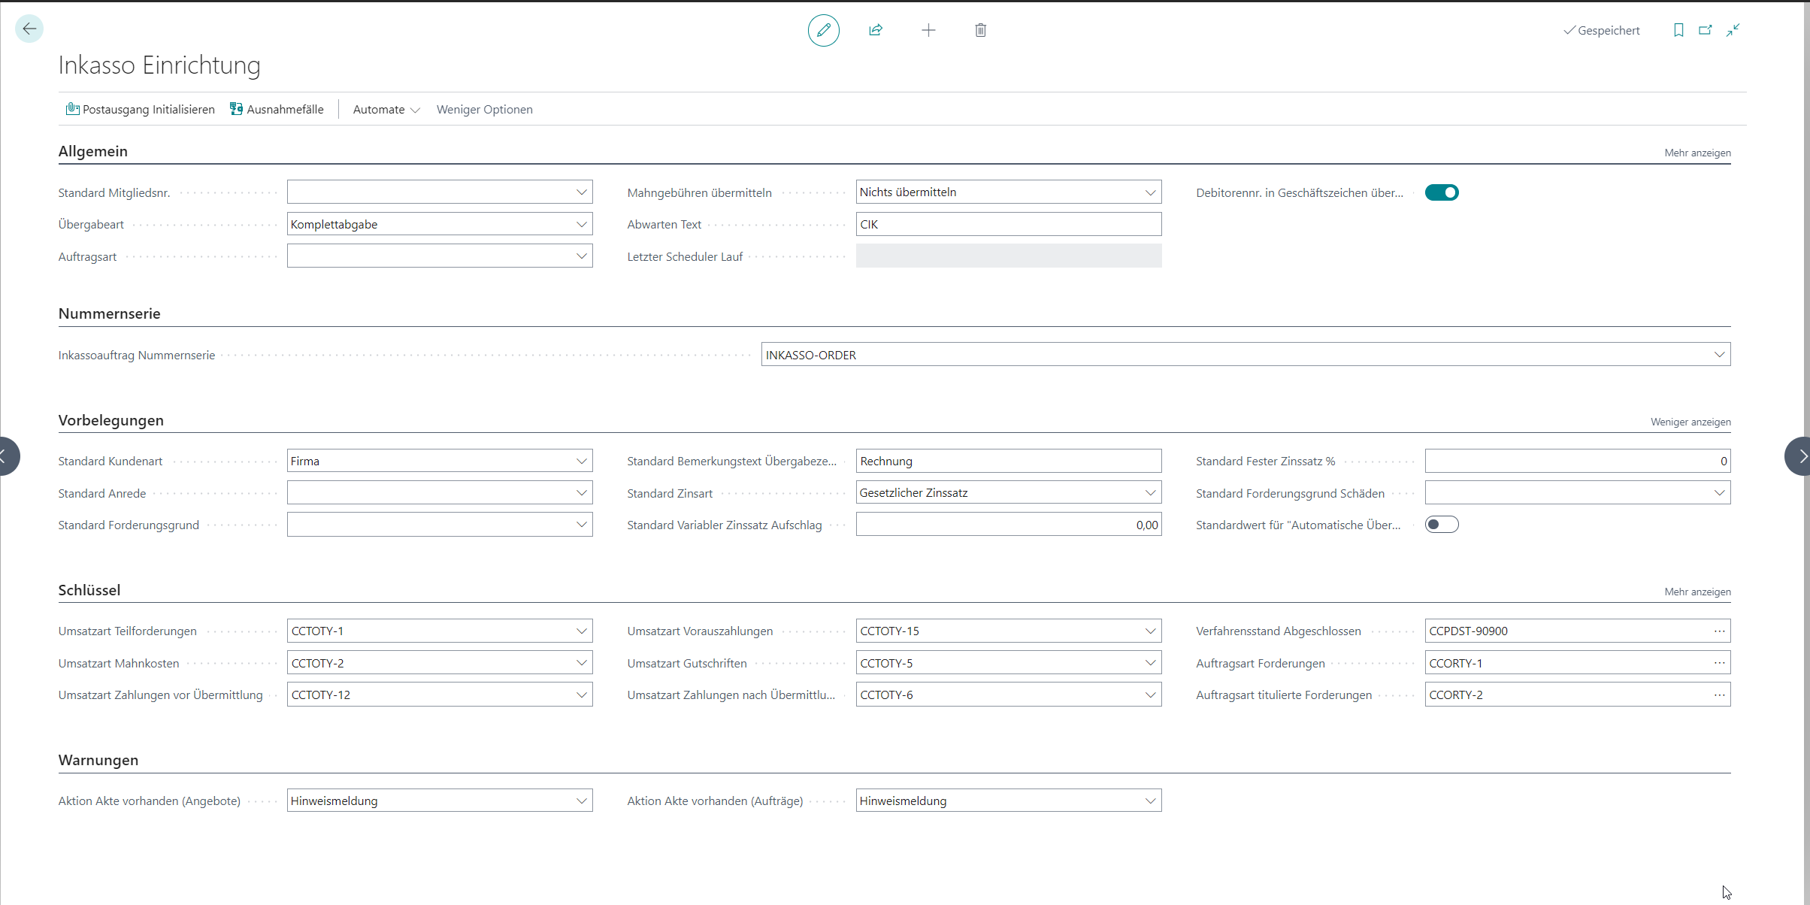Enable Standardwert für Automatische Über... toggle
Image resolution: width=1810 pixels, height=905 pixels.
[1441, 525]
